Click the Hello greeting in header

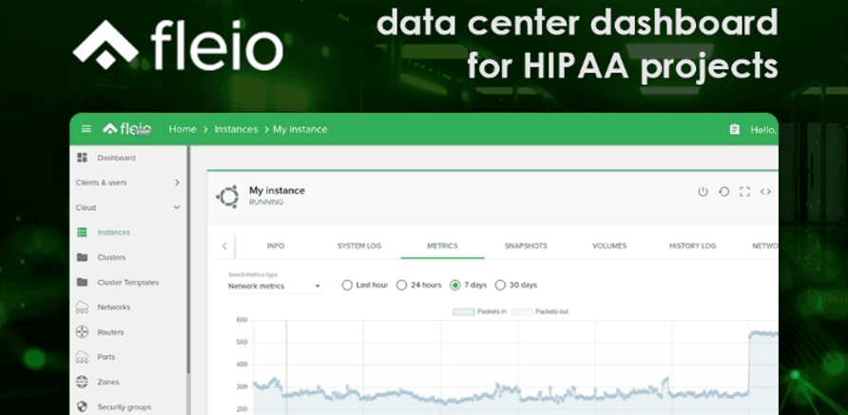tap(763, 130)
